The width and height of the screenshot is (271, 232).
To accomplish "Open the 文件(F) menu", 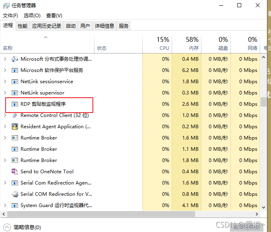I will tap(10, 16).
